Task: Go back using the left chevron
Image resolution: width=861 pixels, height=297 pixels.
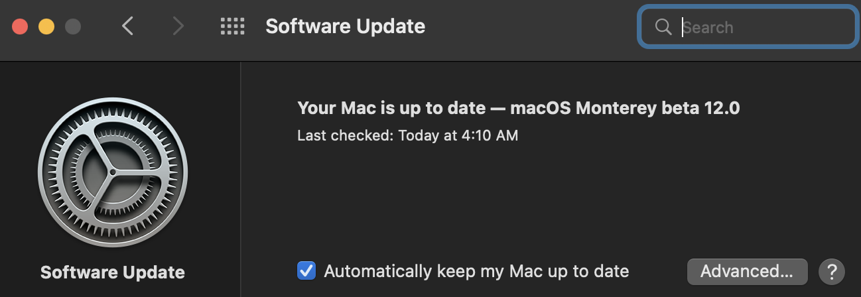Action: [127, 27]
